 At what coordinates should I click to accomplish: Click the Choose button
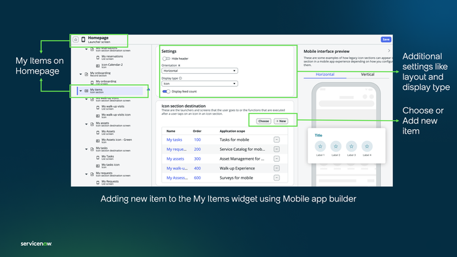pos(264,121)
